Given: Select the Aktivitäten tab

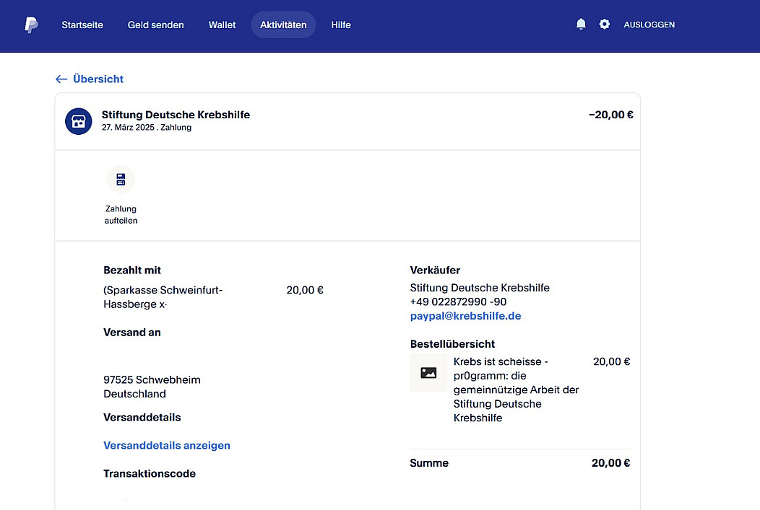Looking at the screenshot, I should pos(283,25).
